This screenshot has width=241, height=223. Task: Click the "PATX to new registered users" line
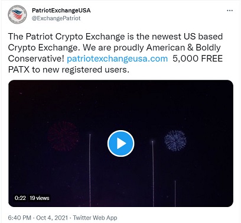pyautogui.click(x=69, y=70)
